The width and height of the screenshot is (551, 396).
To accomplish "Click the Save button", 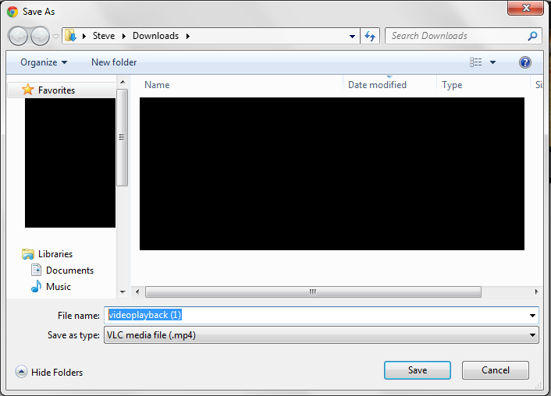I will click(x=417, y=370).
